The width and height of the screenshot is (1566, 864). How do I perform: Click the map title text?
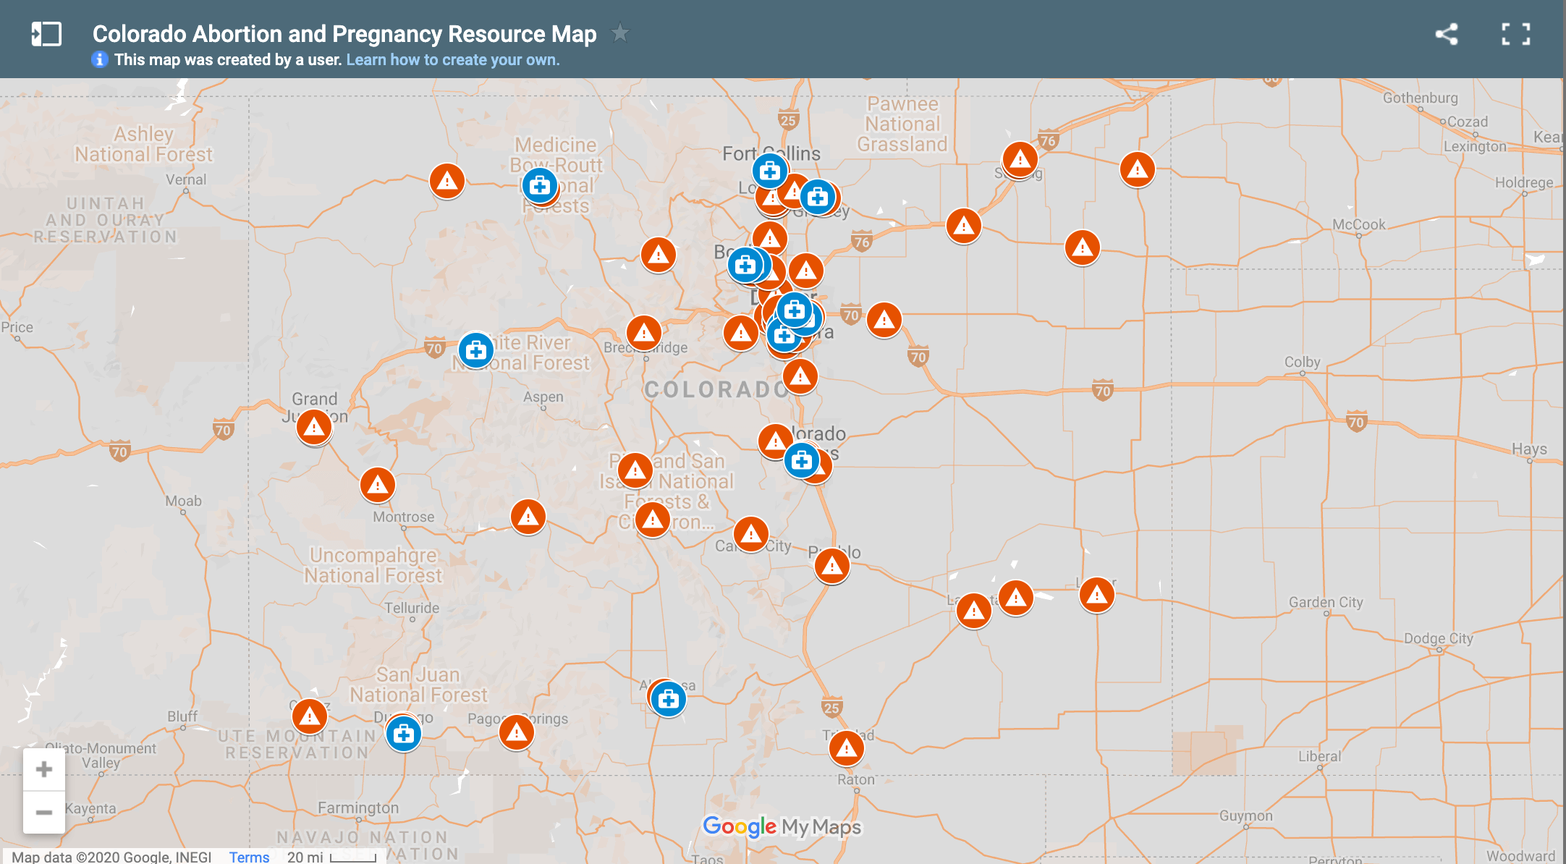(x=344, y=33)
